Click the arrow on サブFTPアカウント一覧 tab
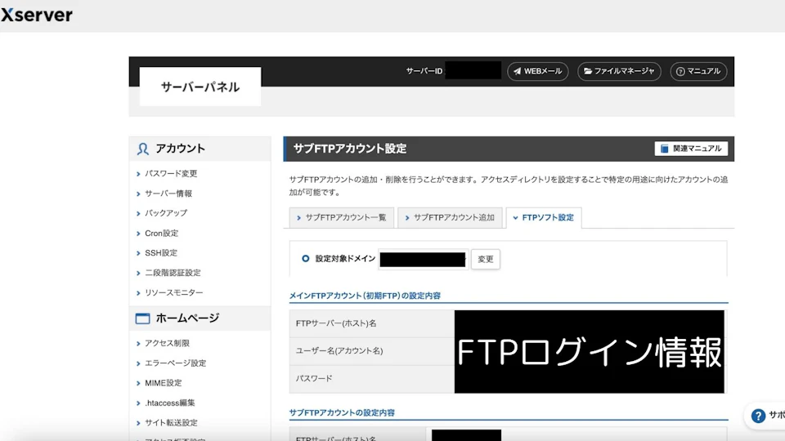This screenshot has width=785, height=441. tap(299, 218)
